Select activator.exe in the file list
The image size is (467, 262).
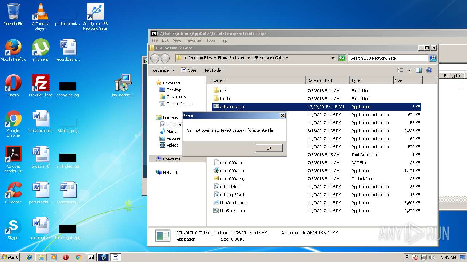coord(316,107)
